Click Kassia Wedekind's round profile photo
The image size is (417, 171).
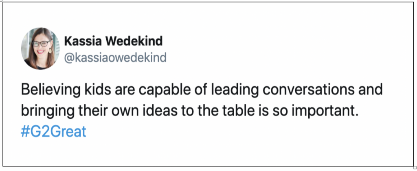(x=40, y=49)
